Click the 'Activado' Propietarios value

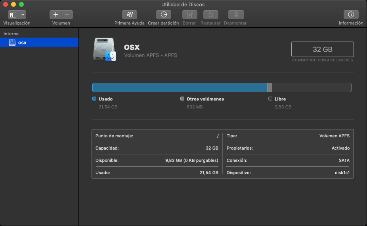coord(340,148)
